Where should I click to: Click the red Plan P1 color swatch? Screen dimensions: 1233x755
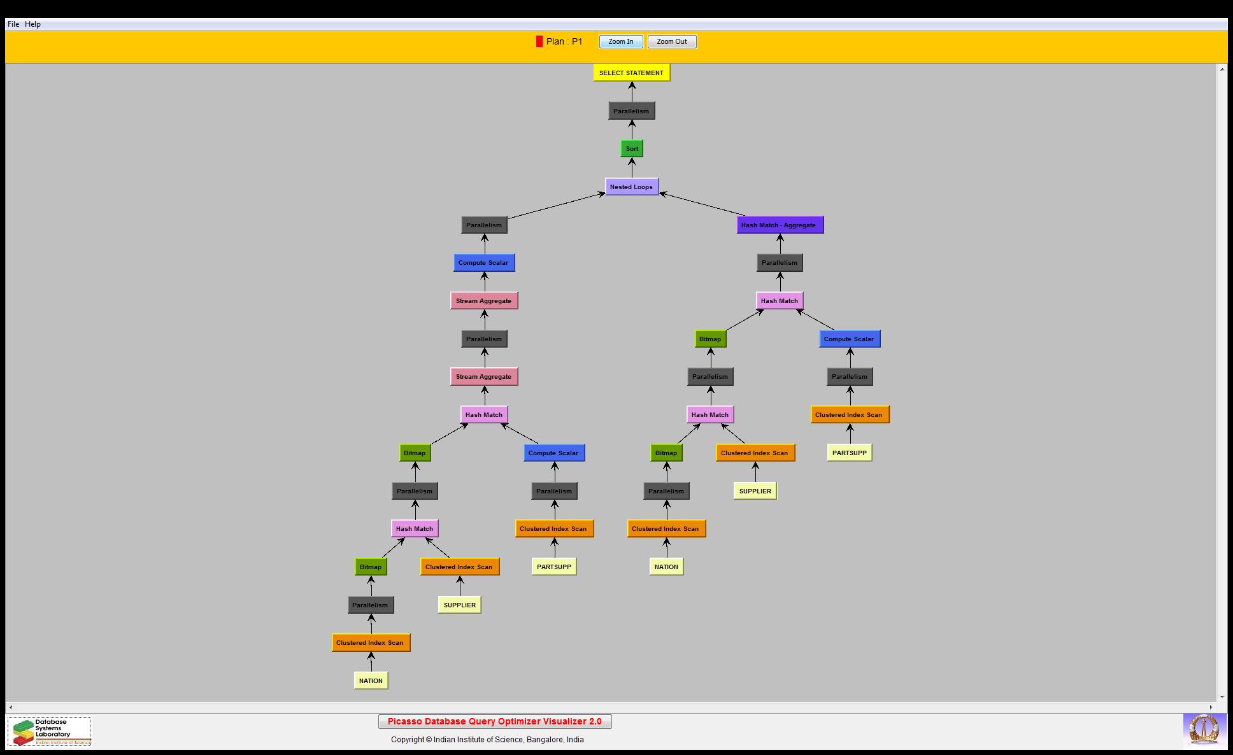point(539,41)
